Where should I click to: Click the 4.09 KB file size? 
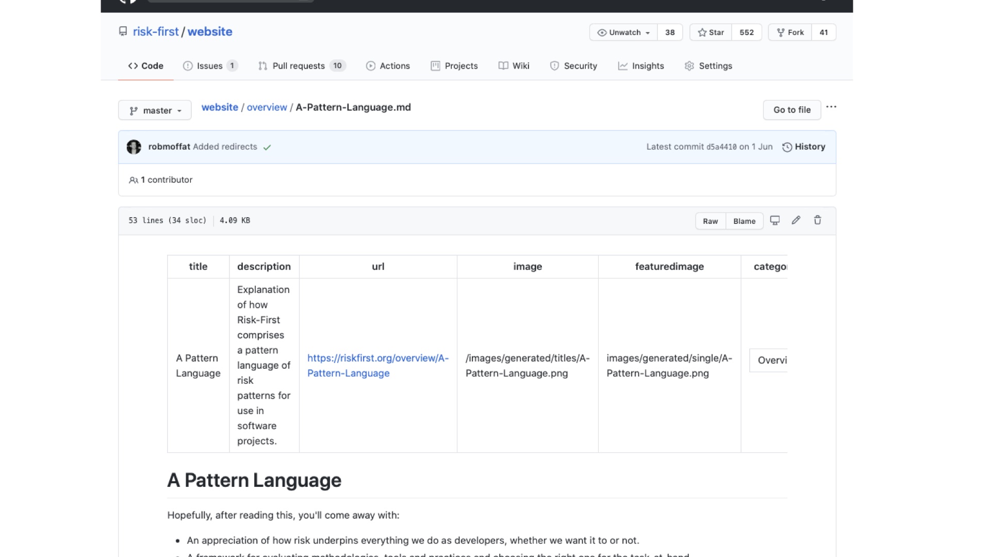pyautogui.click(x=235, y=220)
